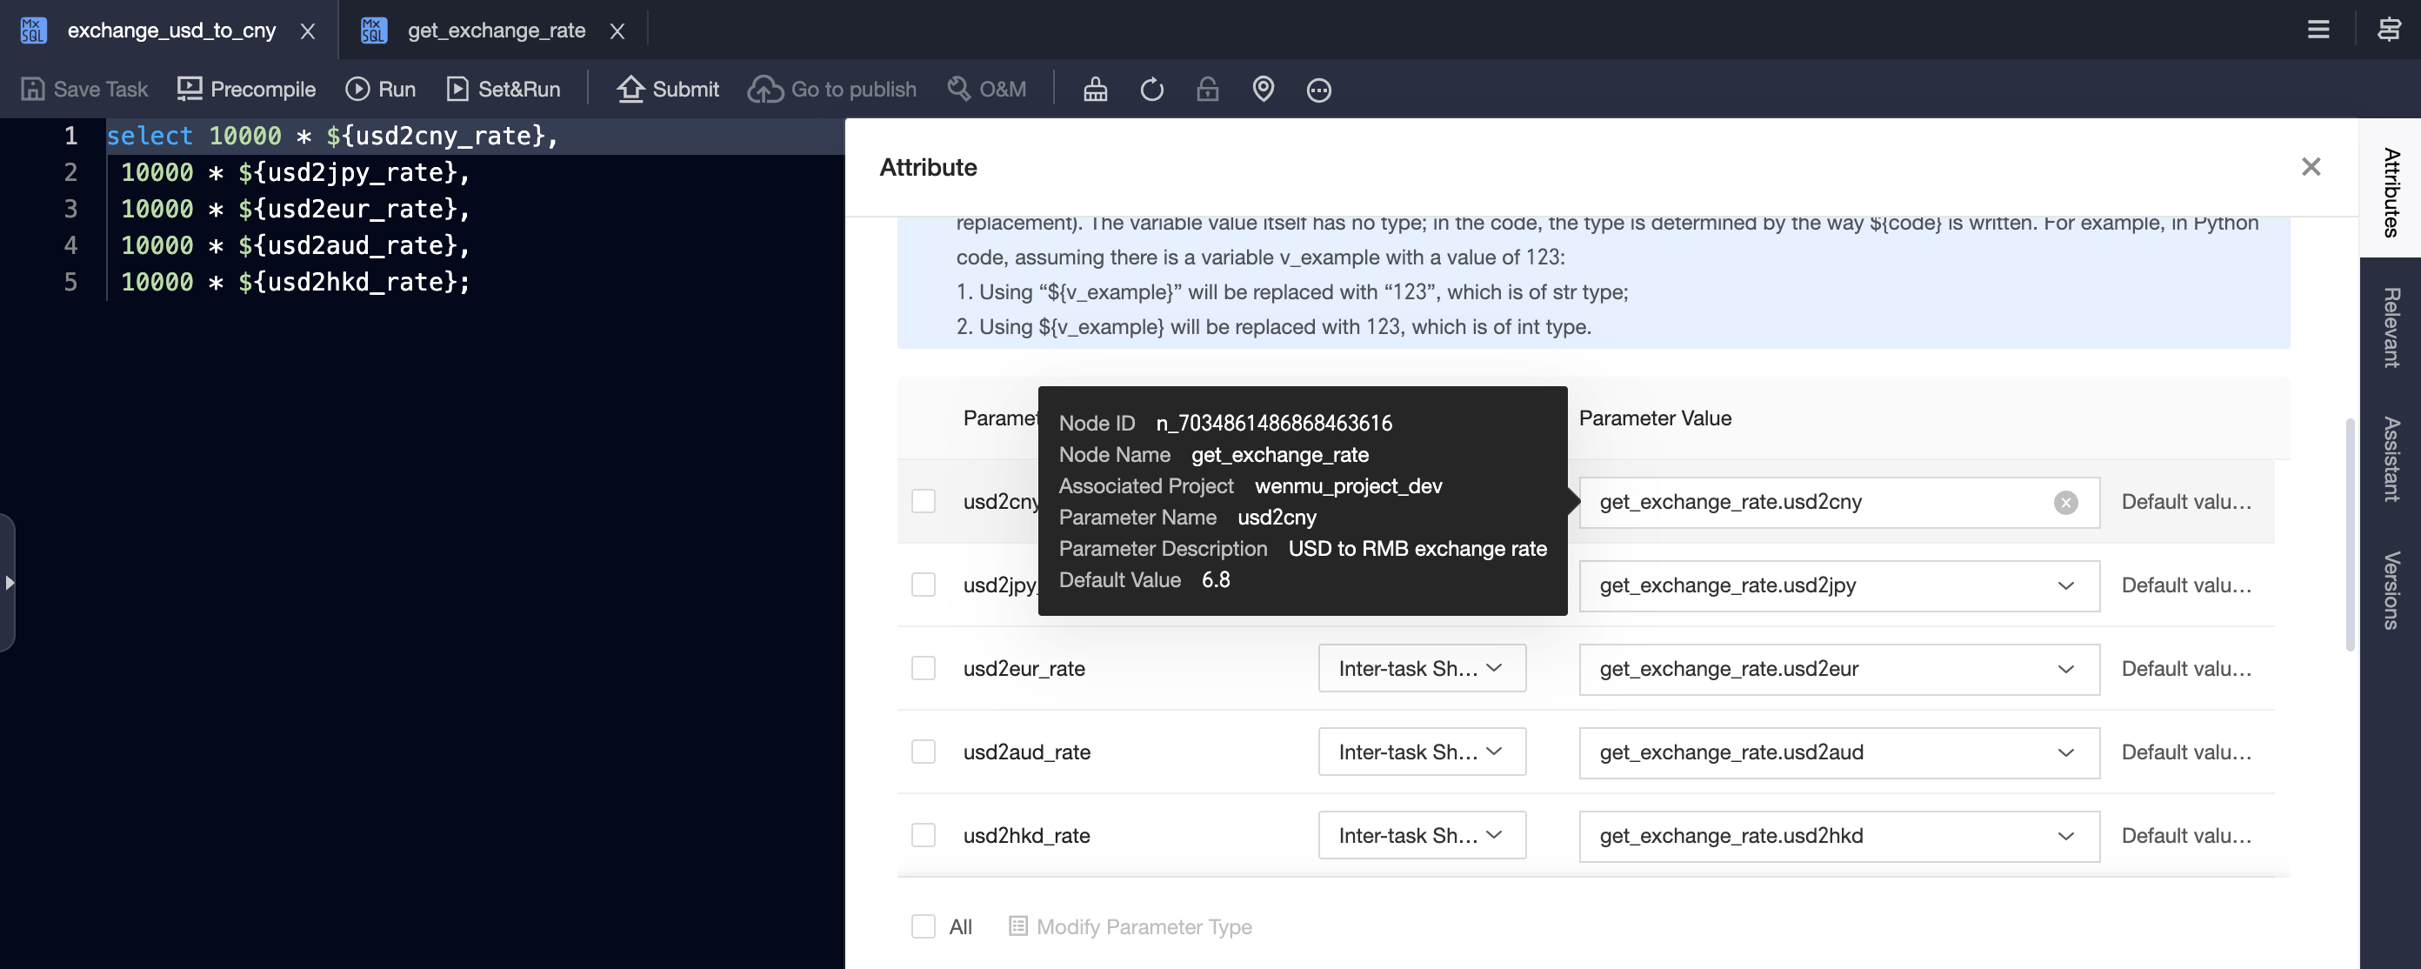Click the format code broom icon
Viewport: 2421px width, 969px height.
(x=1095, y=90)
